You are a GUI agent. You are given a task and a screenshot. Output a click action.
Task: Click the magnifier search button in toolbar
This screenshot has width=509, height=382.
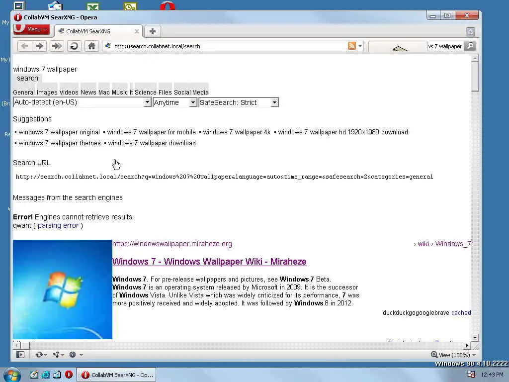pyautogui.click(x=470, y=46)
